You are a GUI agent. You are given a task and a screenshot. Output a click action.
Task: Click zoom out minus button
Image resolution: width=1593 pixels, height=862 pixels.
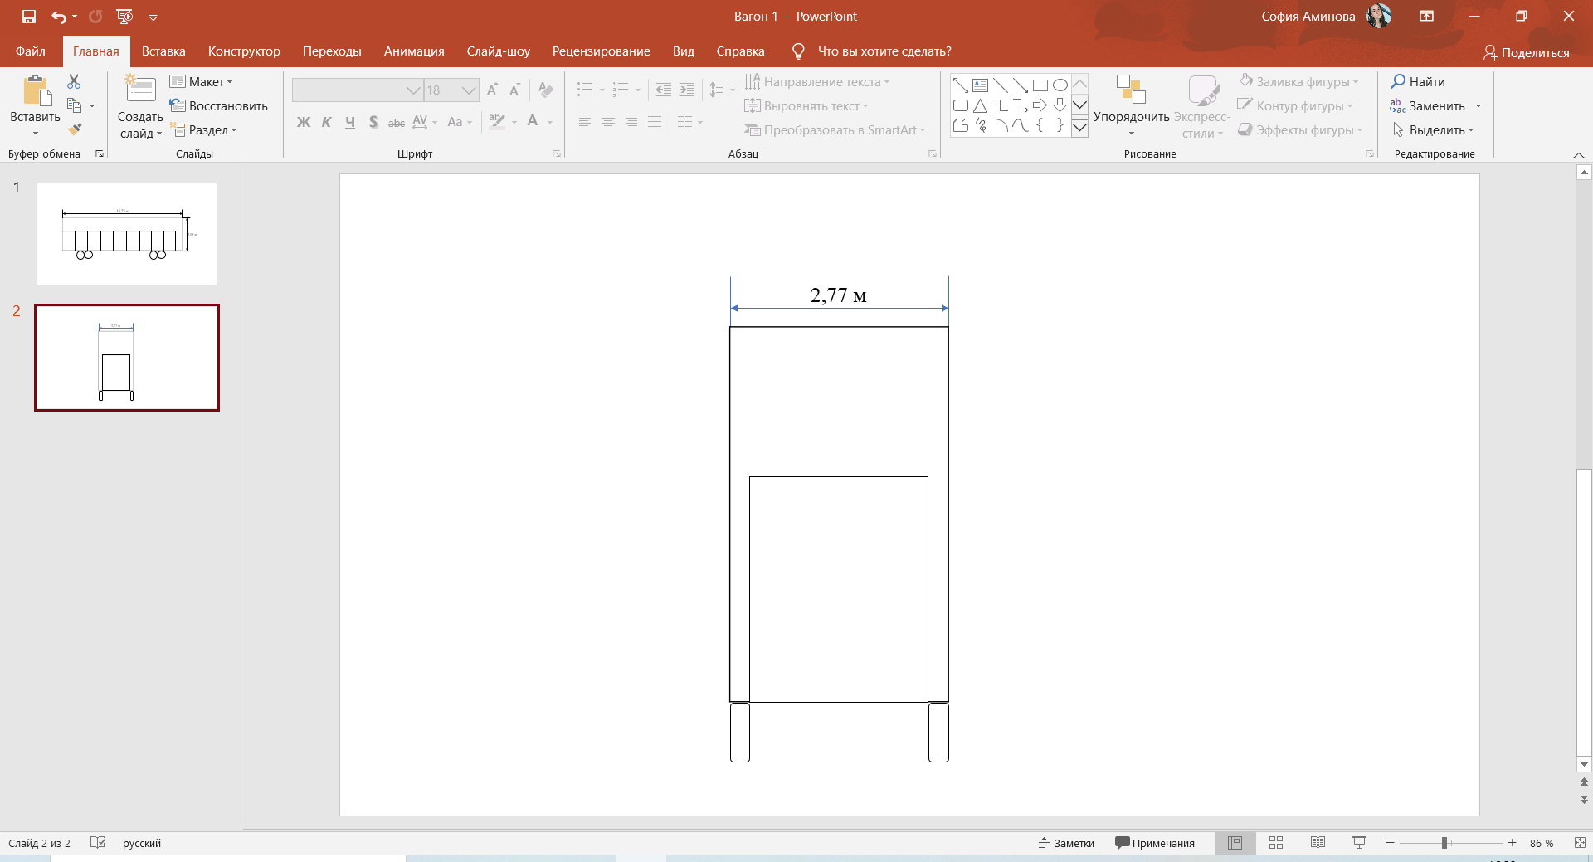pyautogui.click(x=1391, y=843)
